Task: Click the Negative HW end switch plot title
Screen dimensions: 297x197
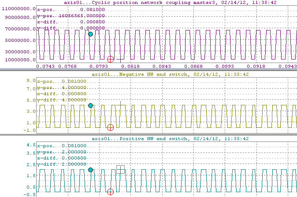Action: (170, 74)
